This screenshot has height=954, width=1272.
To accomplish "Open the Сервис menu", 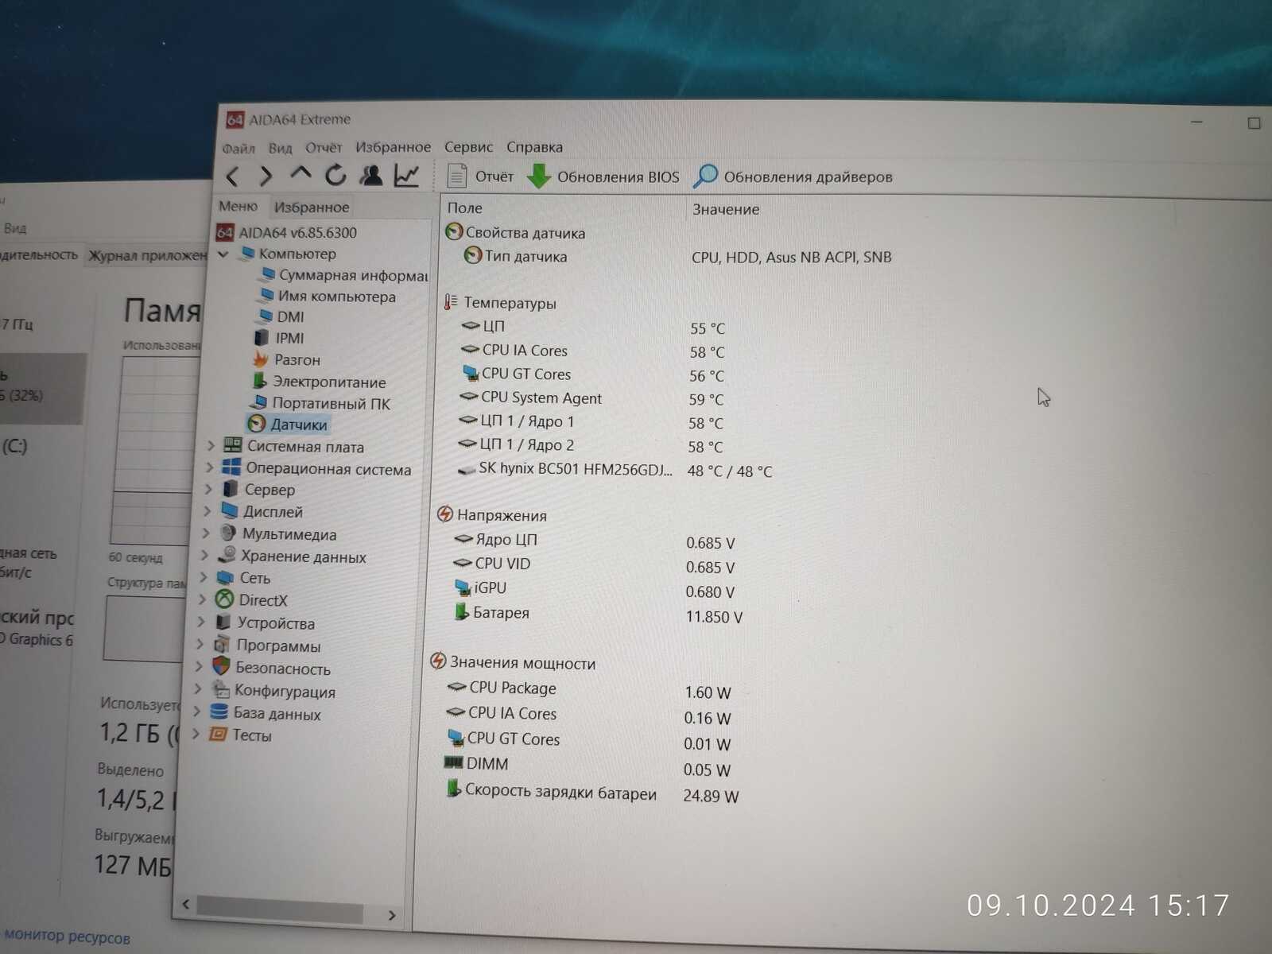I will pyautogui.click(x=468, y=147).
